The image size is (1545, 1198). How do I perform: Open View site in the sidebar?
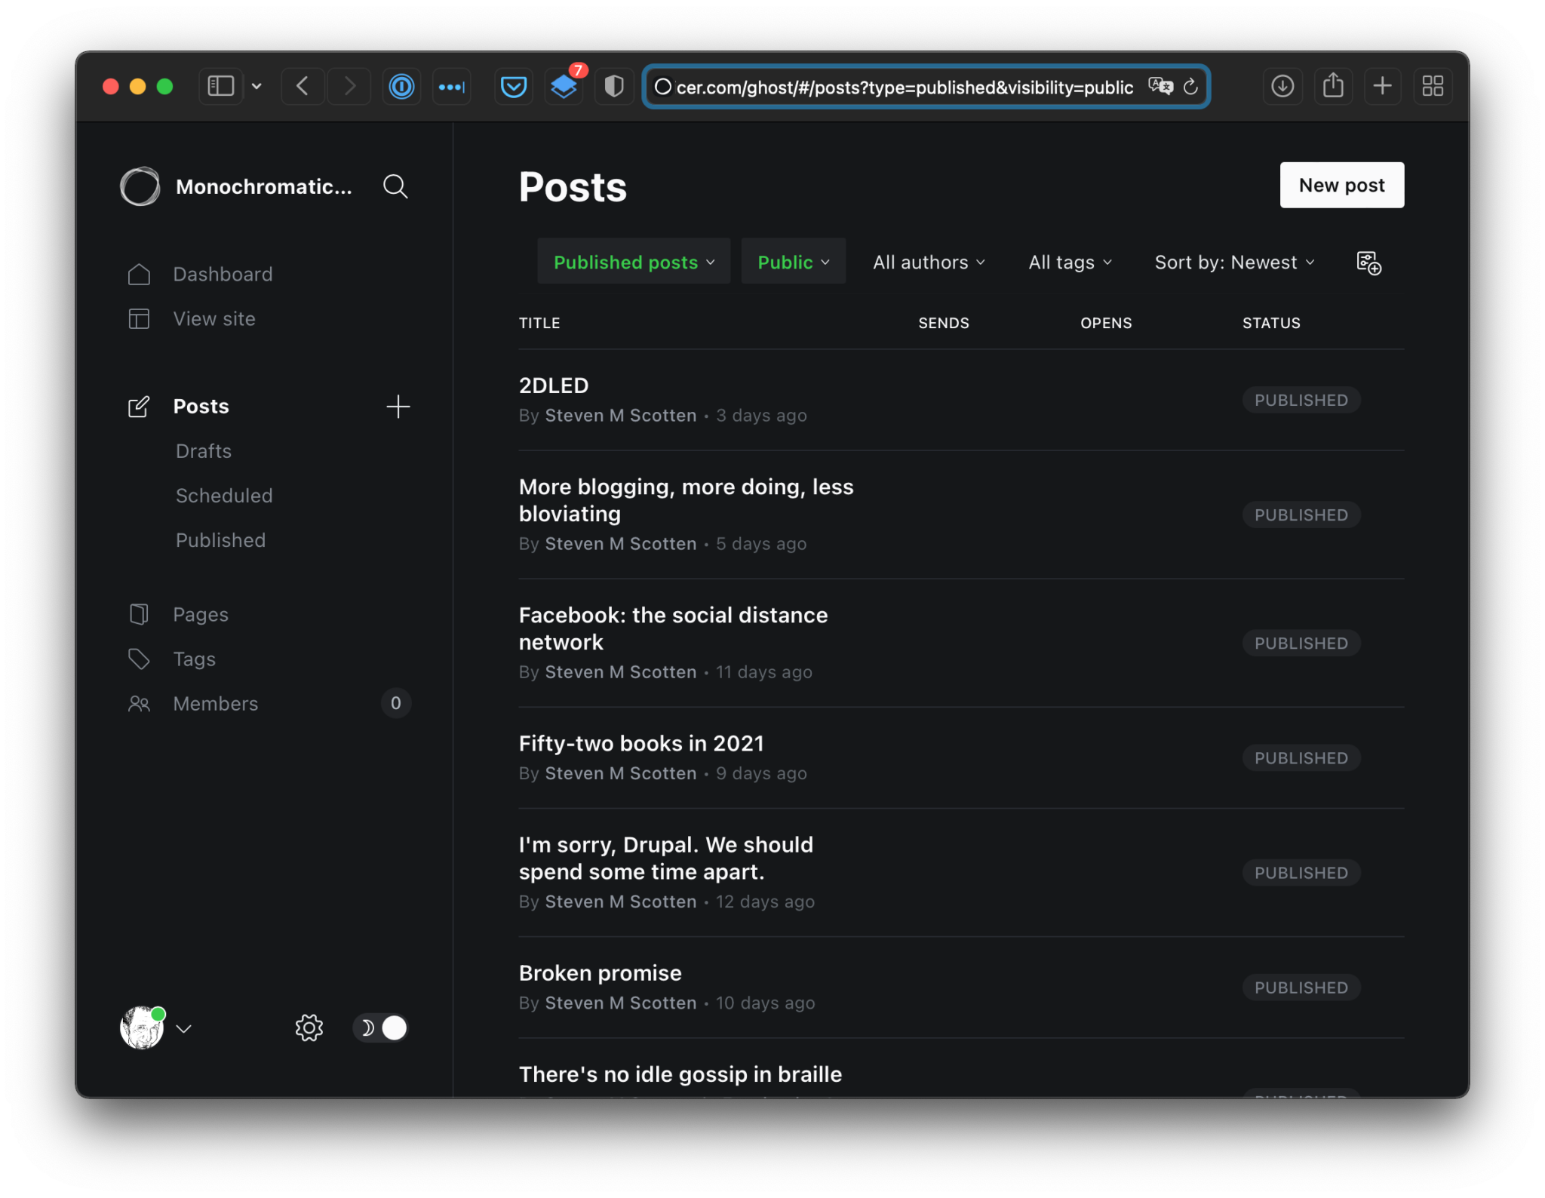pos(214,318)
